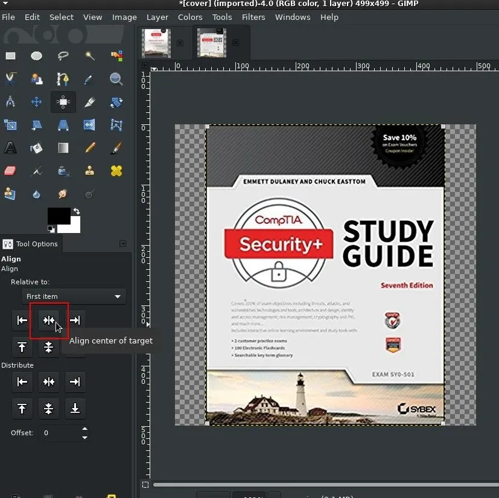The width and height of the screenshot is (499, 498).
Task: Select the Move tool
Action: 37,102
